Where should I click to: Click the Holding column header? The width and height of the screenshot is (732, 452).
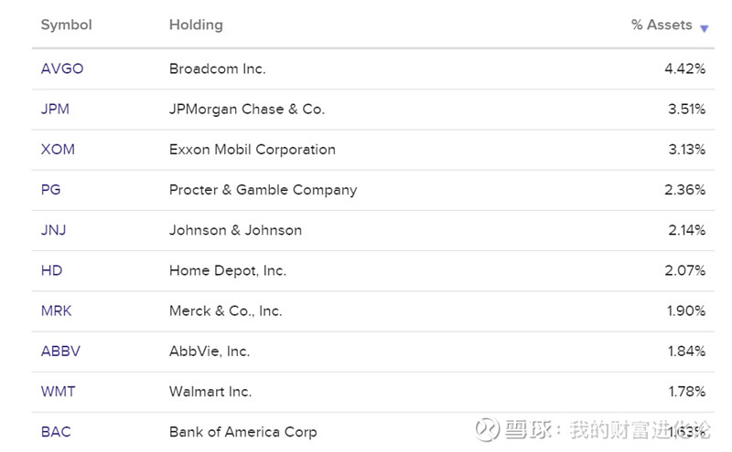(196, 25)
